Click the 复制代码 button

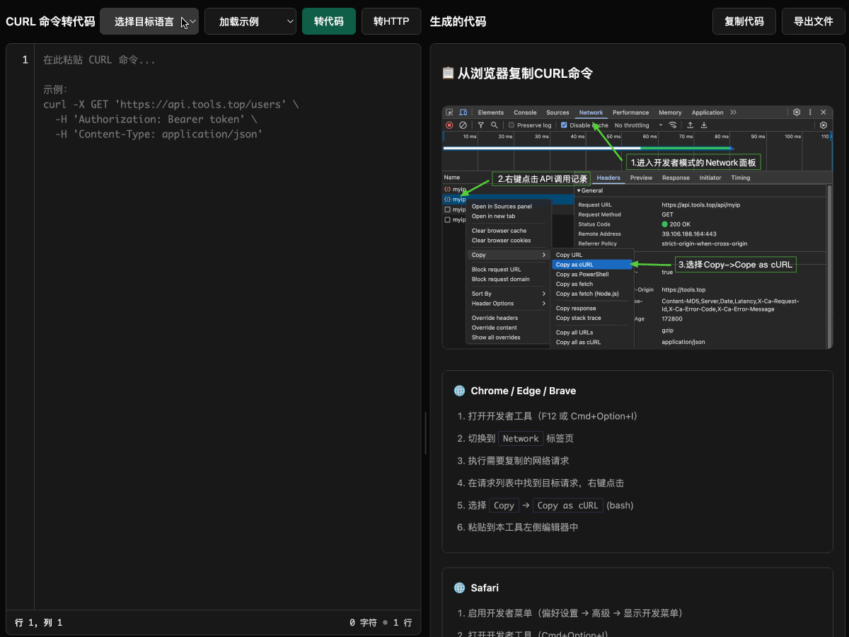(x=744, y=21)
